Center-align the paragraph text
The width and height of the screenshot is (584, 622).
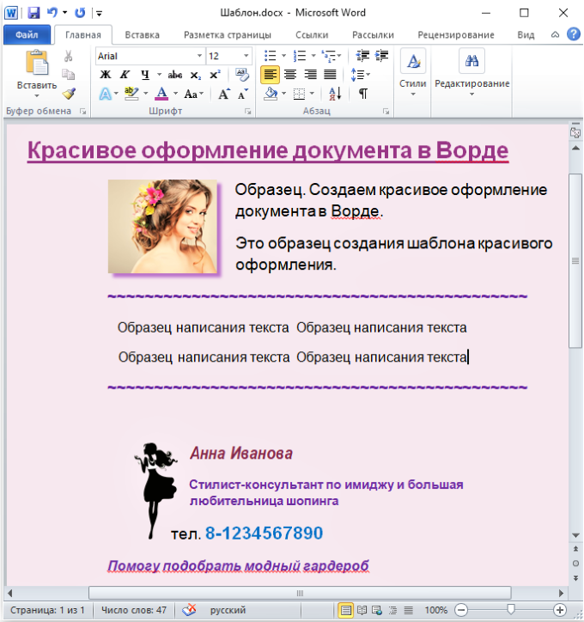click(x=290, y=75)
